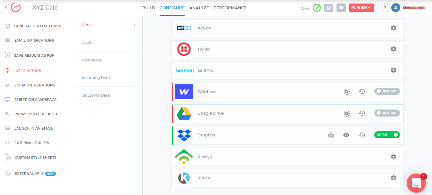Select Webhooks integration type
The width and height of the screenshot is (432, 195).
(x=109, y=60)
